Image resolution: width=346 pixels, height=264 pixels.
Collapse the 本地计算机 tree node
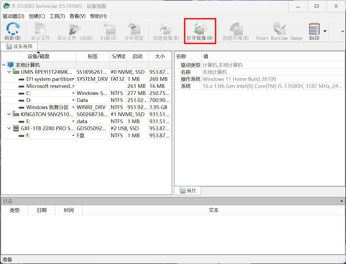point(4,65)
